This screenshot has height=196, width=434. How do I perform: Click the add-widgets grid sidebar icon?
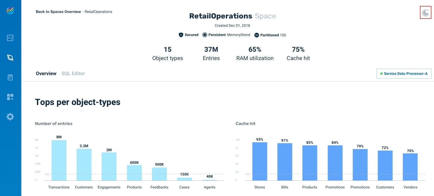coord(10,97)
